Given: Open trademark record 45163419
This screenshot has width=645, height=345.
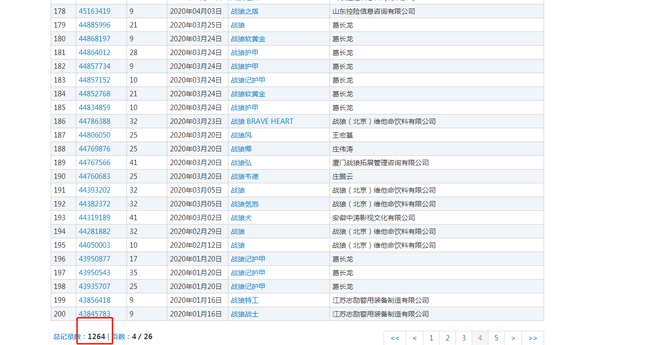Looking at the screenshot, I should (x=95, y=11).
